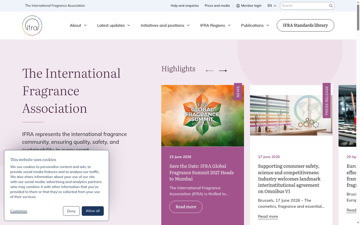Click the search magnifier icon
The height and width of the screenshot is (225, 360).
(331, 6)
